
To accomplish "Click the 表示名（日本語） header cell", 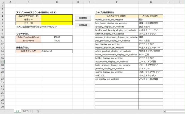I will [151, 16].
